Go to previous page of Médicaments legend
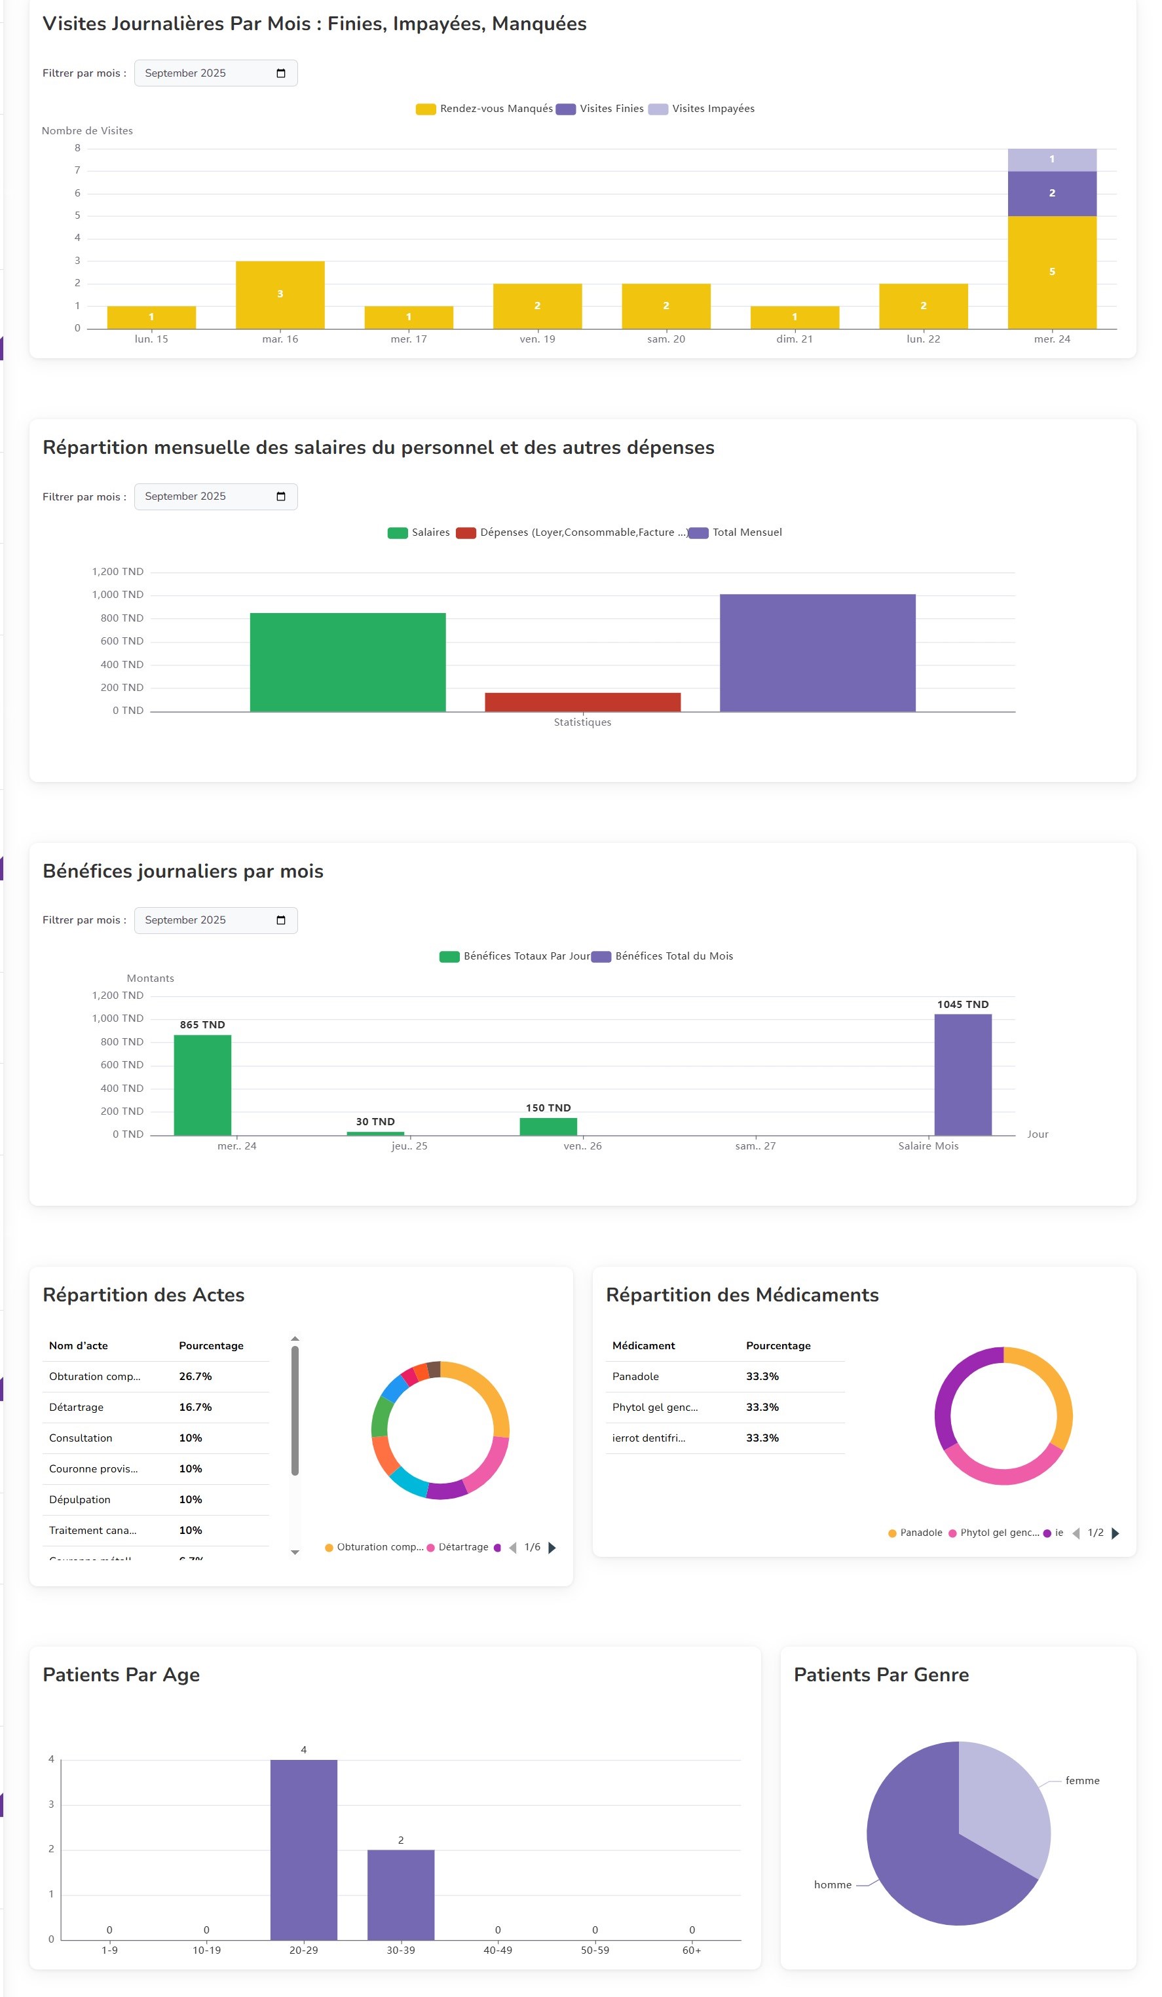 click(1076, 1533)
